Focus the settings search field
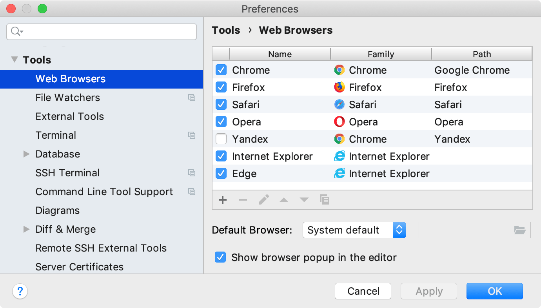 click(102, 32)
